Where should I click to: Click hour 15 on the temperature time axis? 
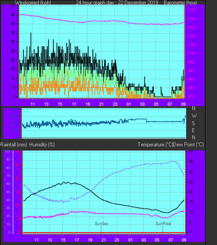63,240
